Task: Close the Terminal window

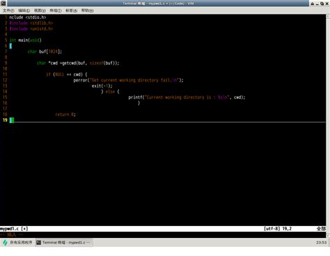Action: [327, 3]
